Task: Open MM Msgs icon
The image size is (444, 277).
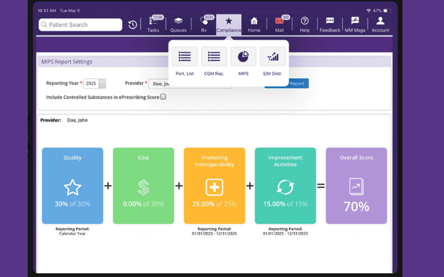Action: pos(355,24)
